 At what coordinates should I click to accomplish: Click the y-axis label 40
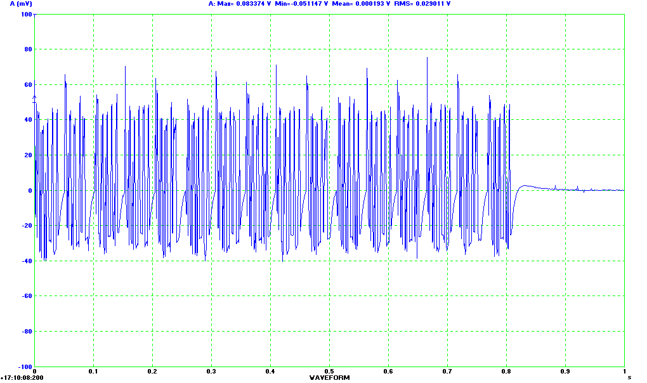coord(28,120)
